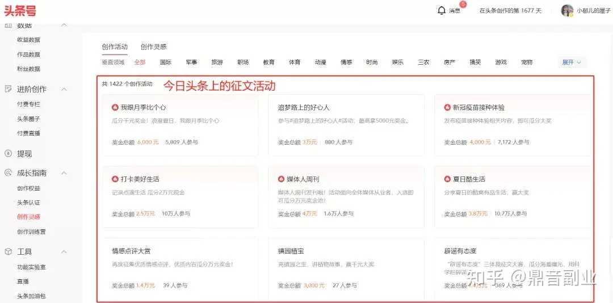Switch to the 创作灵感 tab
Screen dimensions: 613x303
click(x=153, y=47)
